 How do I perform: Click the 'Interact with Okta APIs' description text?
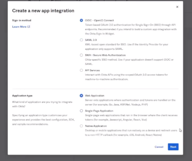coord(126,77)
